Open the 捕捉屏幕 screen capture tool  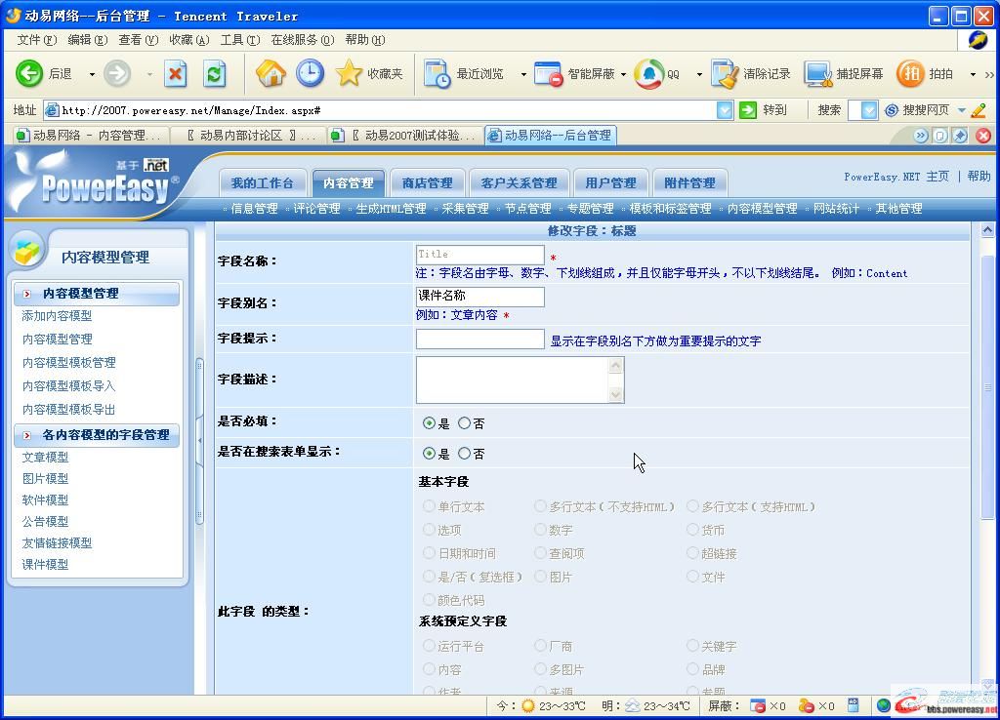[818, 71]
